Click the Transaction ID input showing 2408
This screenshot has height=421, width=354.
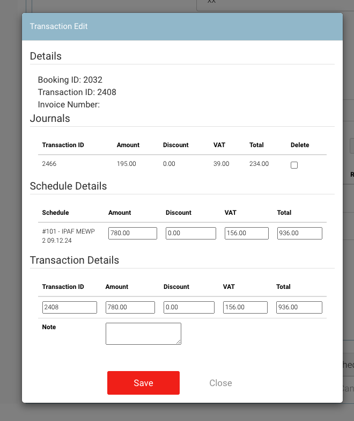click(x=70, y=307)
